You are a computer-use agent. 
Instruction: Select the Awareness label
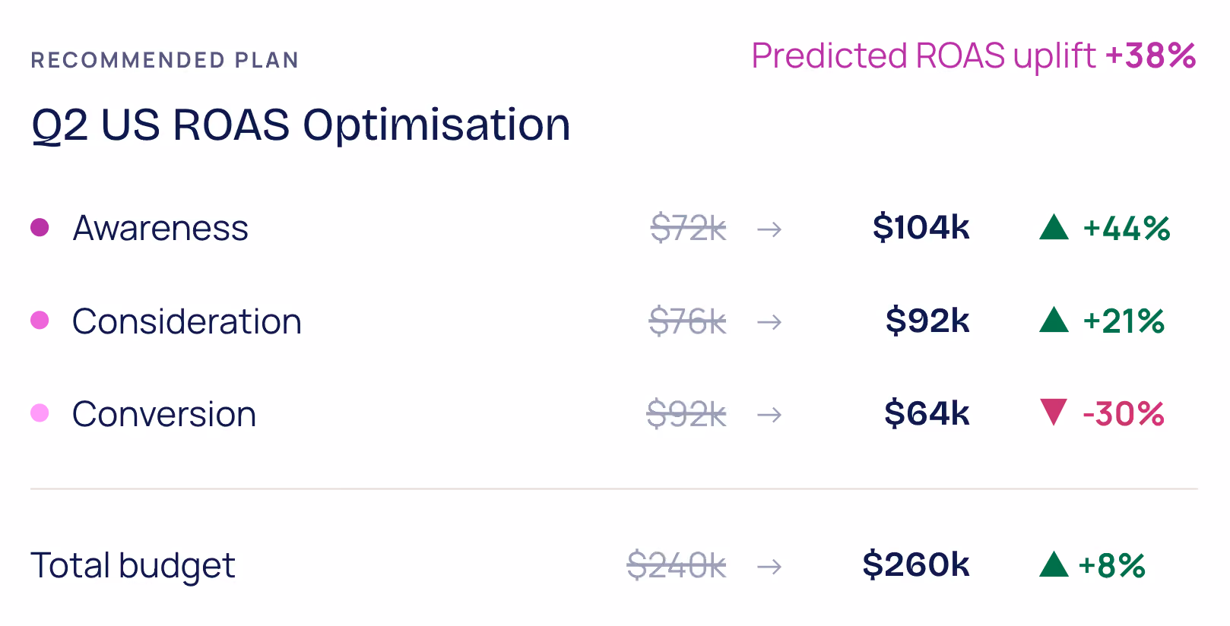click(160, 228)
